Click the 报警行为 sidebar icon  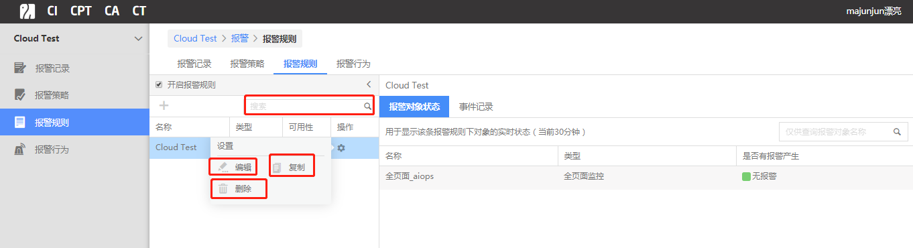coord(20,149)
